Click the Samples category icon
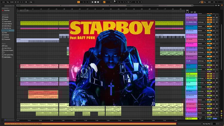The width and height of the screenshot is (224, 126). 3,35
